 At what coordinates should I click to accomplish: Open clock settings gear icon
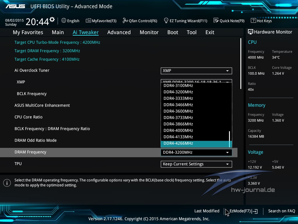coord(52,19)
